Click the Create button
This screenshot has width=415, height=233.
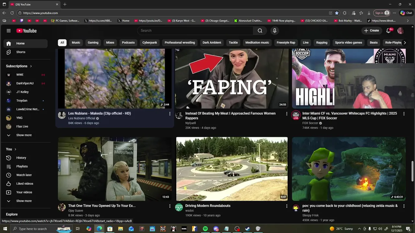click(372, 30)
